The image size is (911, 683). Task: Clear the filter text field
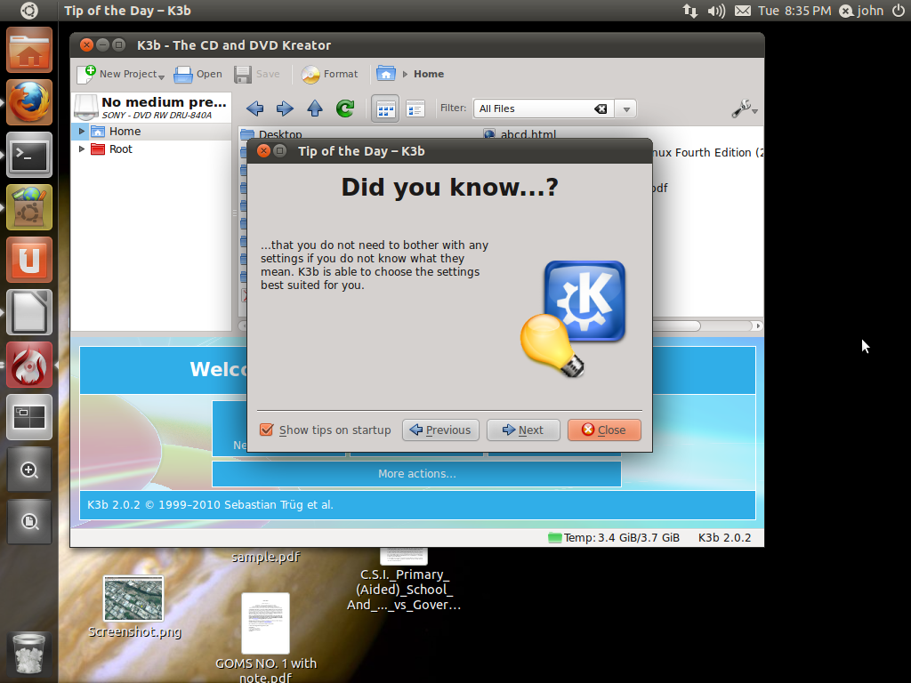tap(600, 108)
